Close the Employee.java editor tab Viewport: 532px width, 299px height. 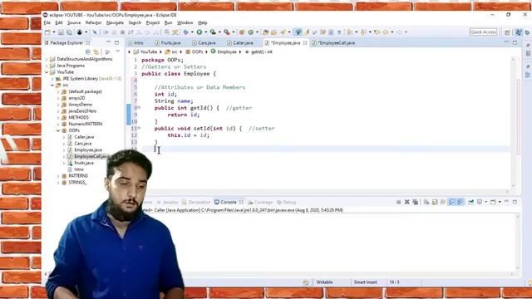pos(305,43)
